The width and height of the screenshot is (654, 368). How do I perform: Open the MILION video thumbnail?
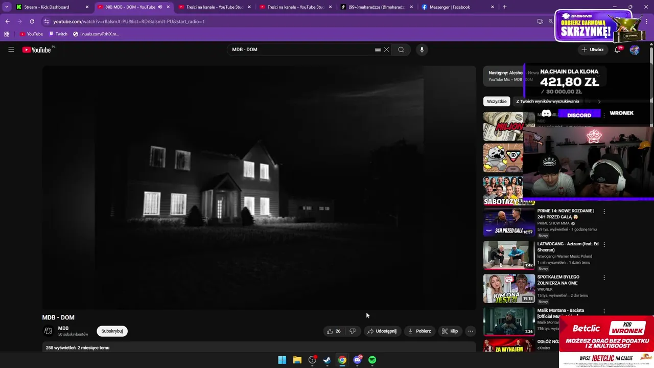pos(503,126)
